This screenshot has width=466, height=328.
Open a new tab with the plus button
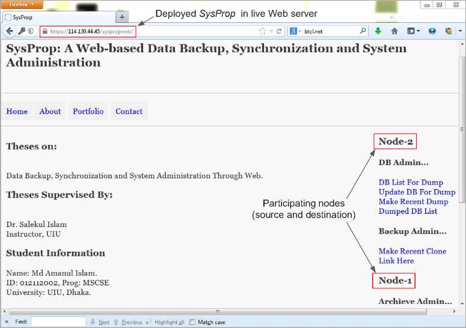coord(121,17)
